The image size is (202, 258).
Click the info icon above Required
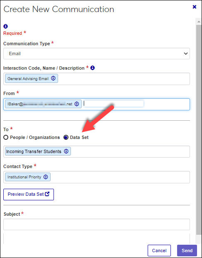5,26
